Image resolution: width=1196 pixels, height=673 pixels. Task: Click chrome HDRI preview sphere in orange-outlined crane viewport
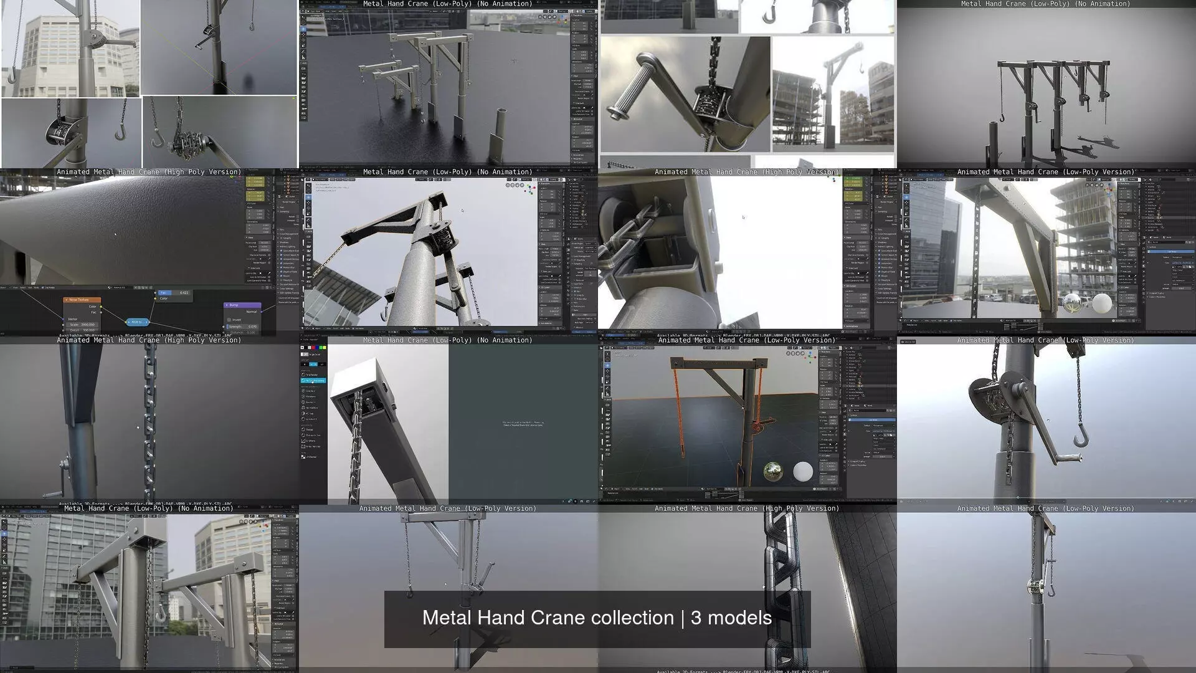click(773, 472)
